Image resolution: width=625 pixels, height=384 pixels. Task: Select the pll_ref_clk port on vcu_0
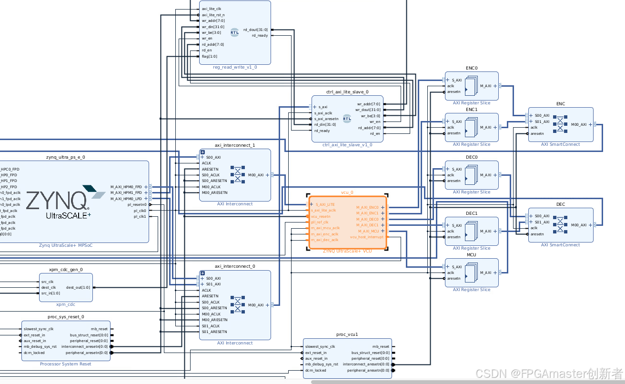click(320, 222)
